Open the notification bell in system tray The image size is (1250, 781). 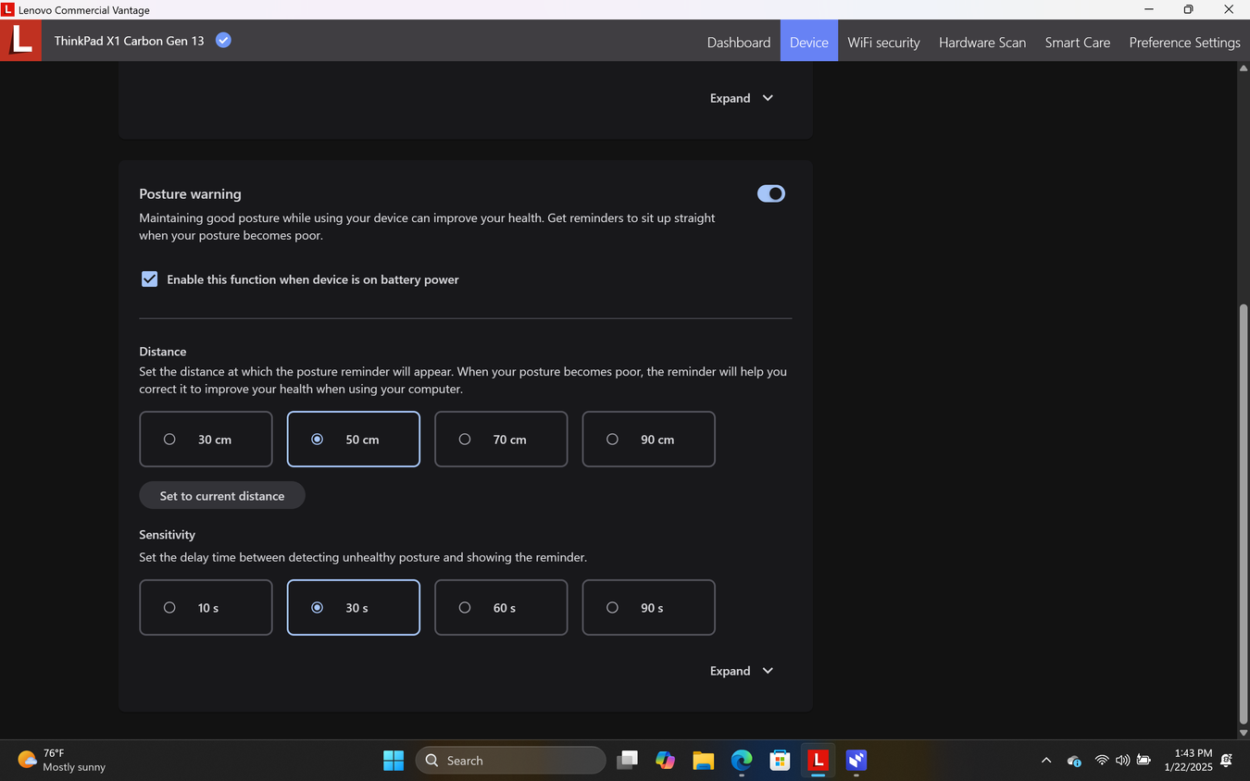(1227, 760)
